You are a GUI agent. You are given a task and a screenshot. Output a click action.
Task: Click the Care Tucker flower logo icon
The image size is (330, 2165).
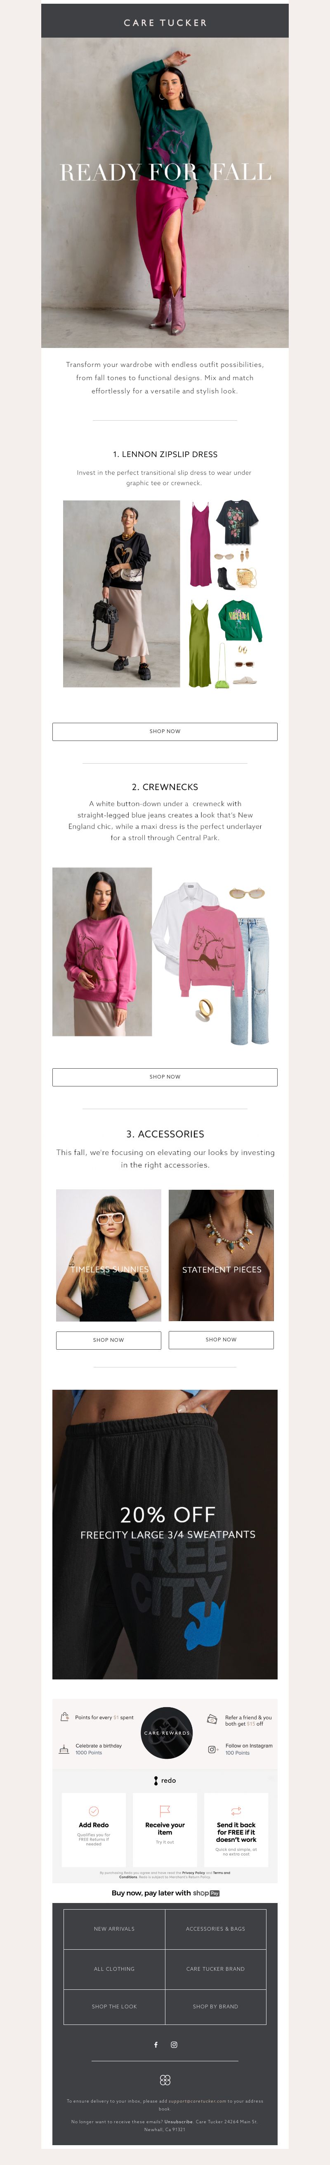(165, 2080)
